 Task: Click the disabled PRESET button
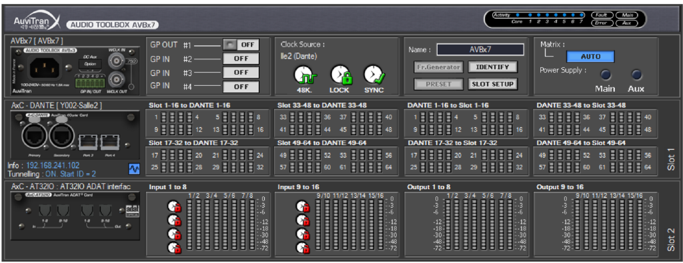click(438, 84)
